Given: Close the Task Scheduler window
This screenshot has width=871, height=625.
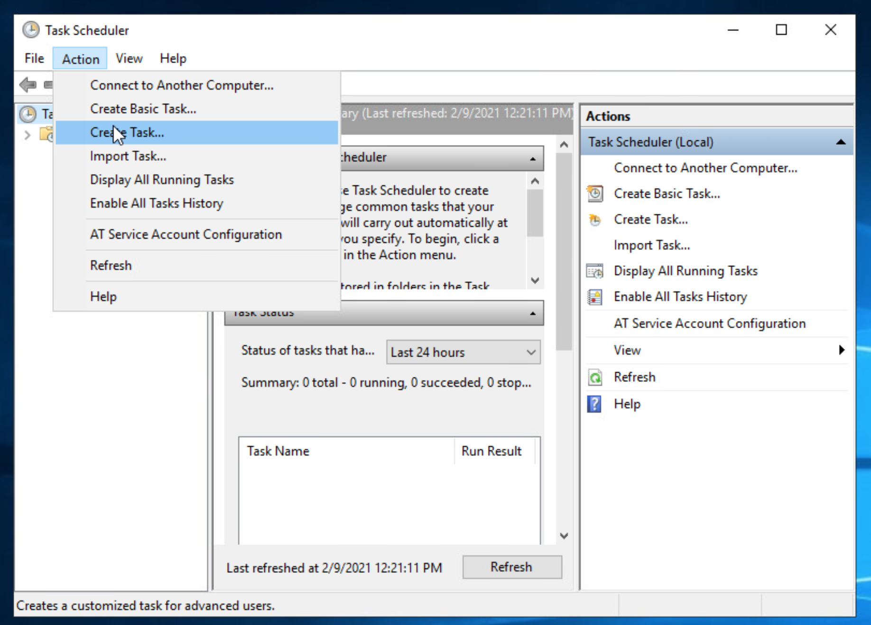Looking at the screenshot, I should (830, 30).
